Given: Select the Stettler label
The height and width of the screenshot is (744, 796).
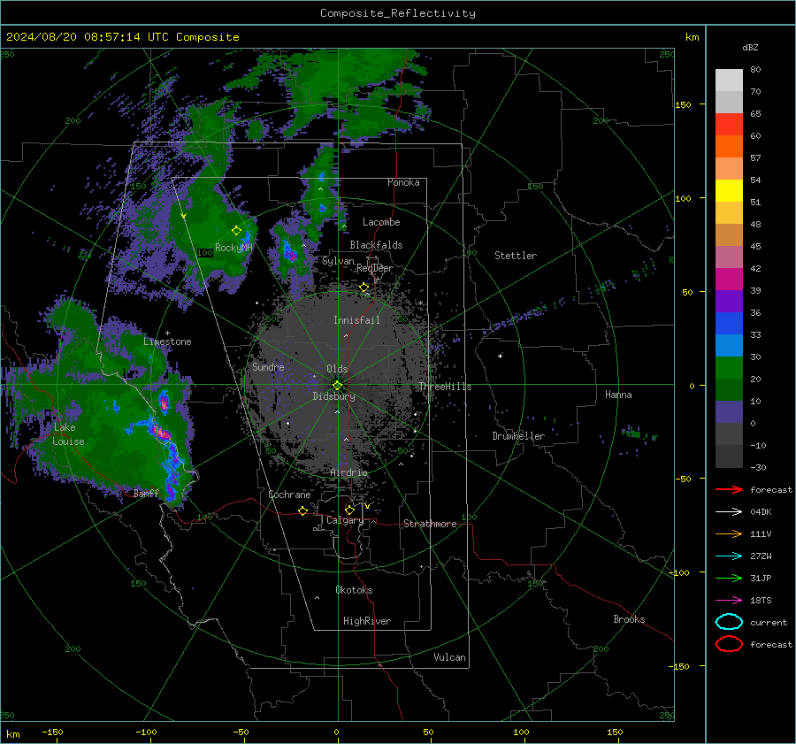Looking at the screenshot, I should pyautogui.click(x=516, y=256).
